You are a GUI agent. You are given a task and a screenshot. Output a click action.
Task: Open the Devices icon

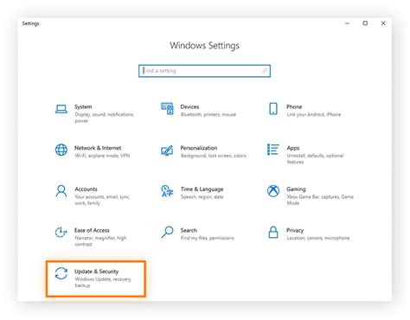click(x=167, y=108)
